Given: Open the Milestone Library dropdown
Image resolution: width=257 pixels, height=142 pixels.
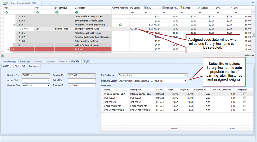Looking at the screenshot, I should pyautogui.click(x=185, y=81).
